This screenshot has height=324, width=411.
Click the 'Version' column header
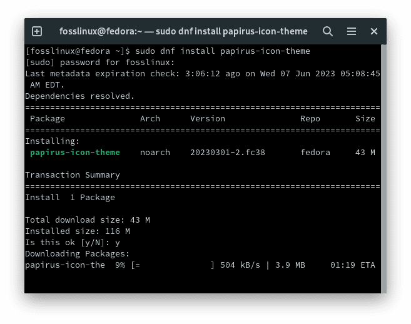pyautogui.click(x=208, y=119)
